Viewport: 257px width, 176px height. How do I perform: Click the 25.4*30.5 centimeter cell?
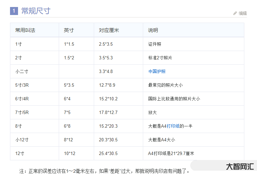click(108, 153)
